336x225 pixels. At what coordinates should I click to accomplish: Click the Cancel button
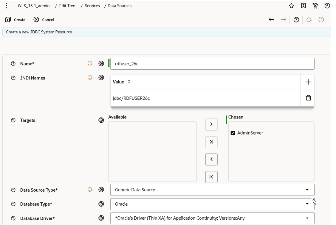(x=44, y=20)
